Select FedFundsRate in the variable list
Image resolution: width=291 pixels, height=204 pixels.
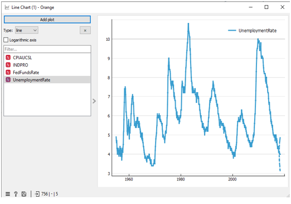pyautogui.click(x=47, y=72)
